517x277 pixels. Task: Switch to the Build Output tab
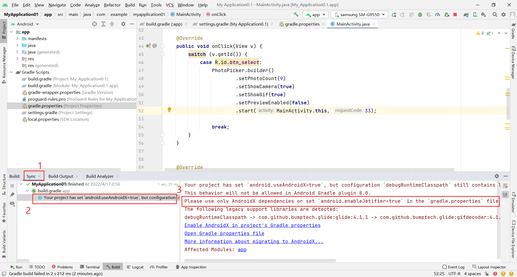(x=61, y=176)
